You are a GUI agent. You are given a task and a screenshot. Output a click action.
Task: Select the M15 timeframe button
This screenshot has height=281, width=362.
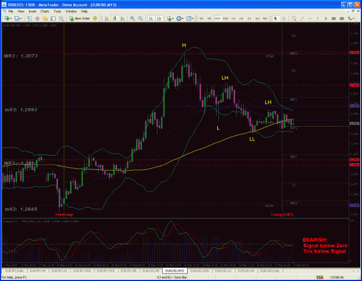[x=217, y=19]
